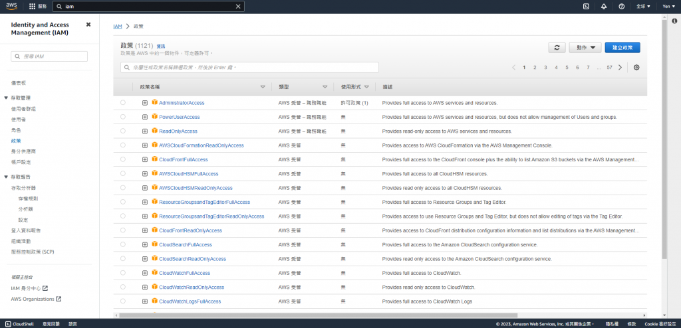Click the CloudFrontFullAccess policy cube icon
Viewport: 681px width, 328px height.
[154, 159]
